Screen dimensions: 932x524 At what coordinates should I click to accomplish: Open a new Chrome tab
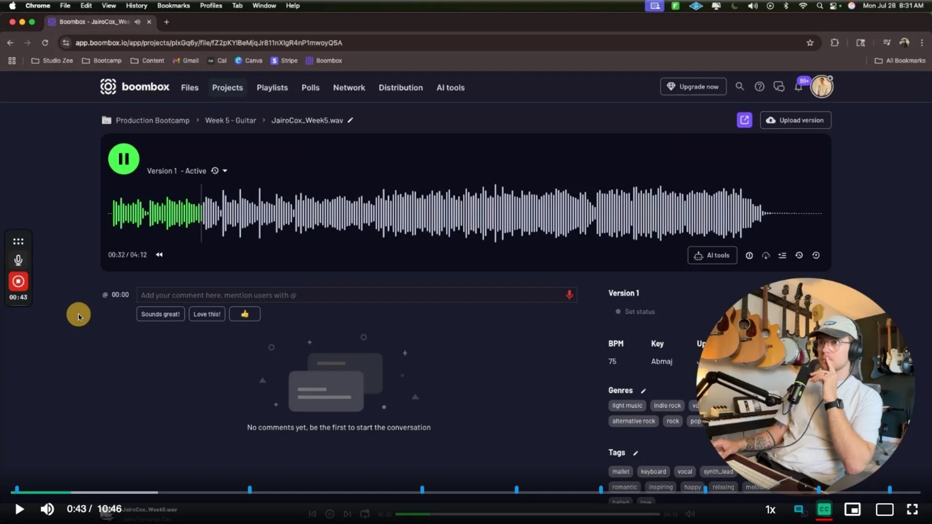[166, 22]
